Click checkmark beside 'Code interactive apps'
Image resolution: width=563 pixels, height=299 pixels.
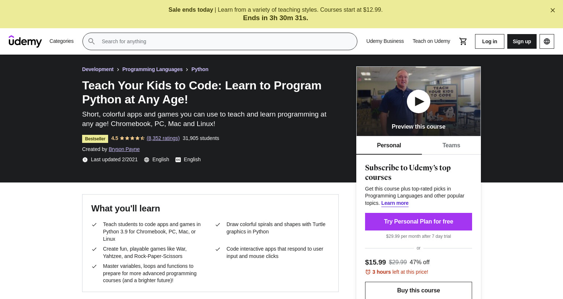(218, 249)
